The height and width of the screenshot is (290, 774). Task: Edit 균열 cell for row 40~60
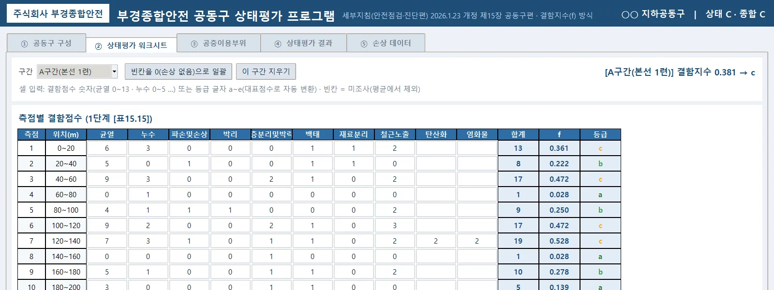(107, 179)
